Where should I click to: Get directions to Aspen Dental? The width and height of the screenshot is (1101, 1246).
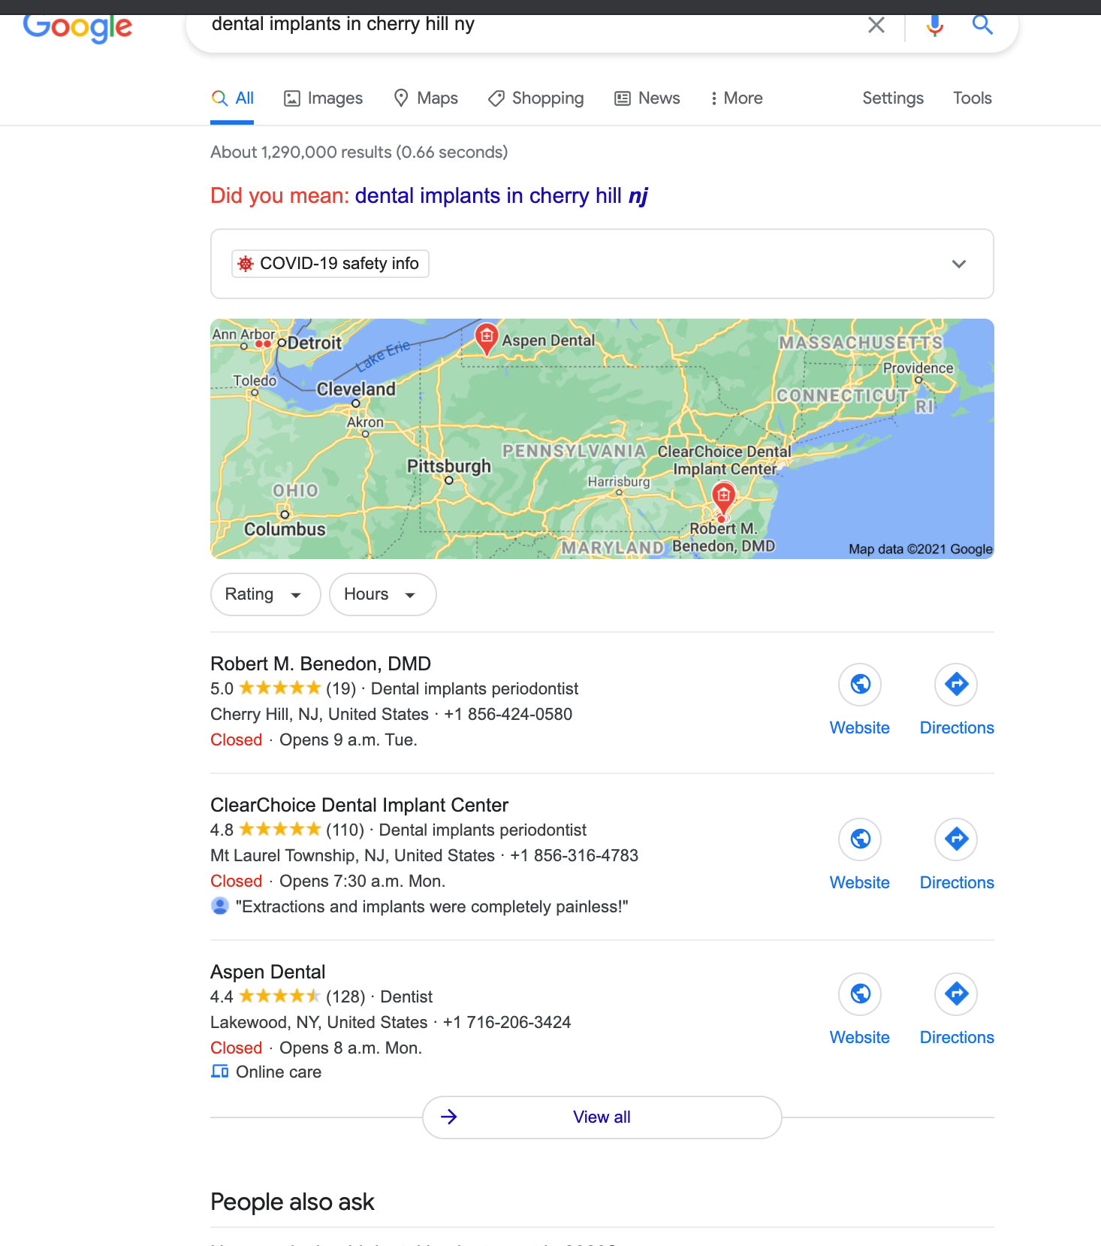click(x=957, y=1009)
